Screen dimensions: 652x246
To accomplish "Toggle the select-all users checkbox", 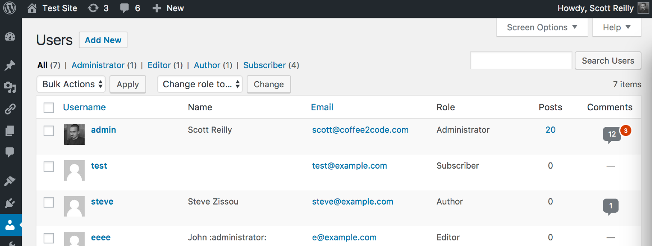I will click(49, 108).
